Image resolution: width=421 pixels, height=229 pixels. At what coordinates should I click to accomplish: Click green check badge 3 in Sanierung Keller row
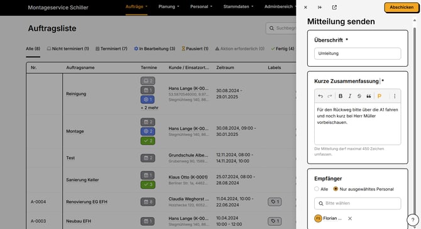148,185
